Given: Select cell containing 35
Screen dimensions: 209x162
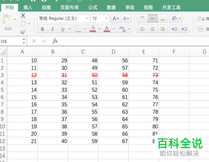Looking at the screenshot, I should pos(53,104).
